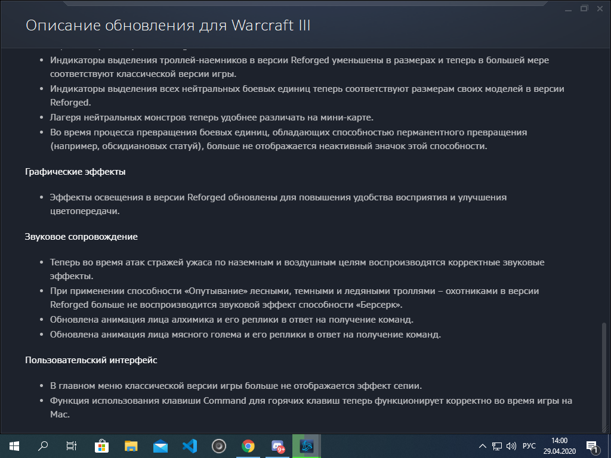The height and width of the screenshot is (458, 611).
Task: Click the bullet about 'эффект сепии' in main menu
Action: click(236, 386)
